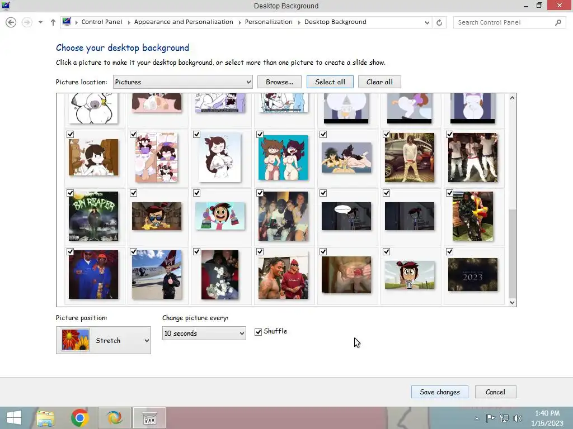Uncheck the 2023 fireworks picture checkbox
Image resolution: width=573 pixels, height=429 pixels.
(x=449, y=252)
